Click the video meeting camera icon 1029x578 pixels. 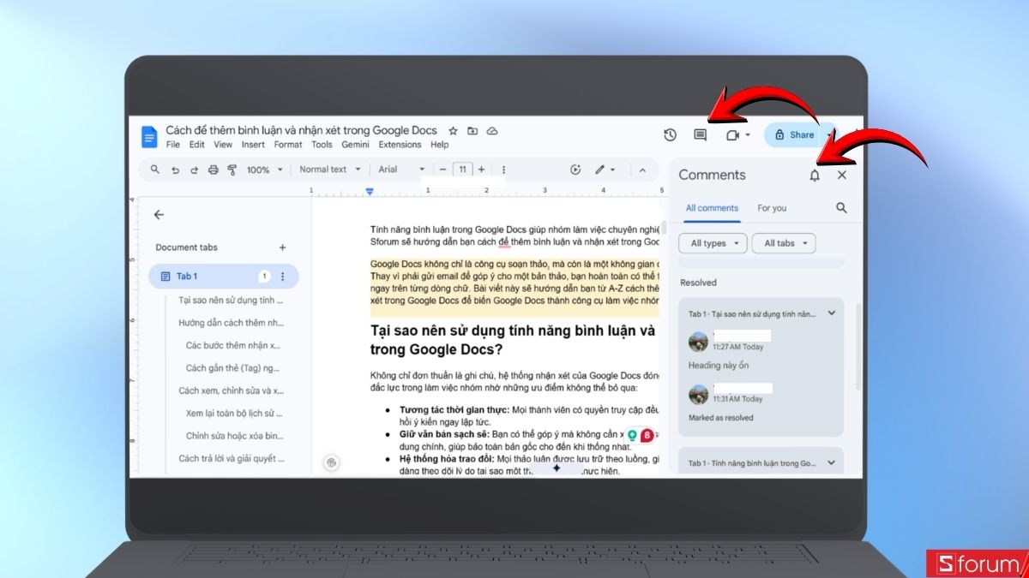pyautogui.click(x=732, y=135)
